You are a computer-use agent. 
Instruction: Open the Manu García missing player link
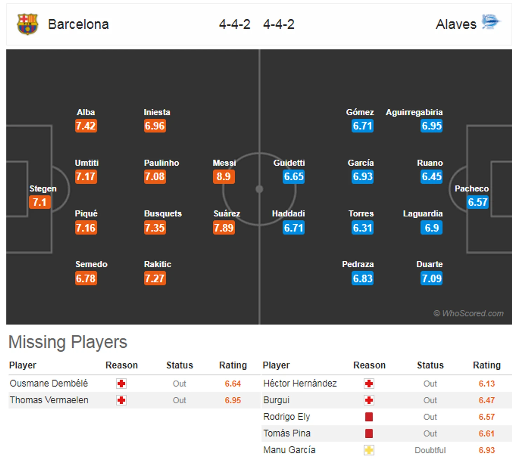click(289, 450)
